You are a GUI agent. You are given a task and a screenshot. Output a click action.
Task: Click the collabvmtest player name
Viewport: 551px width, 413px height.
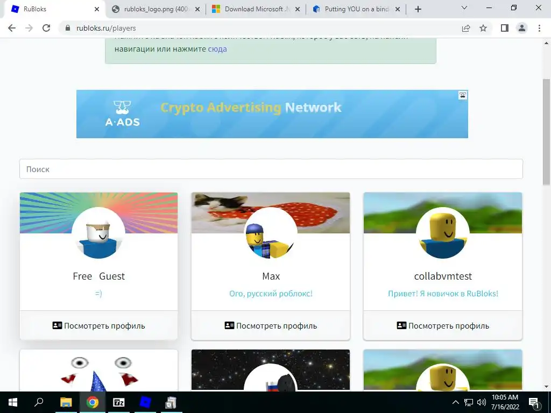[x=443, y=276]
